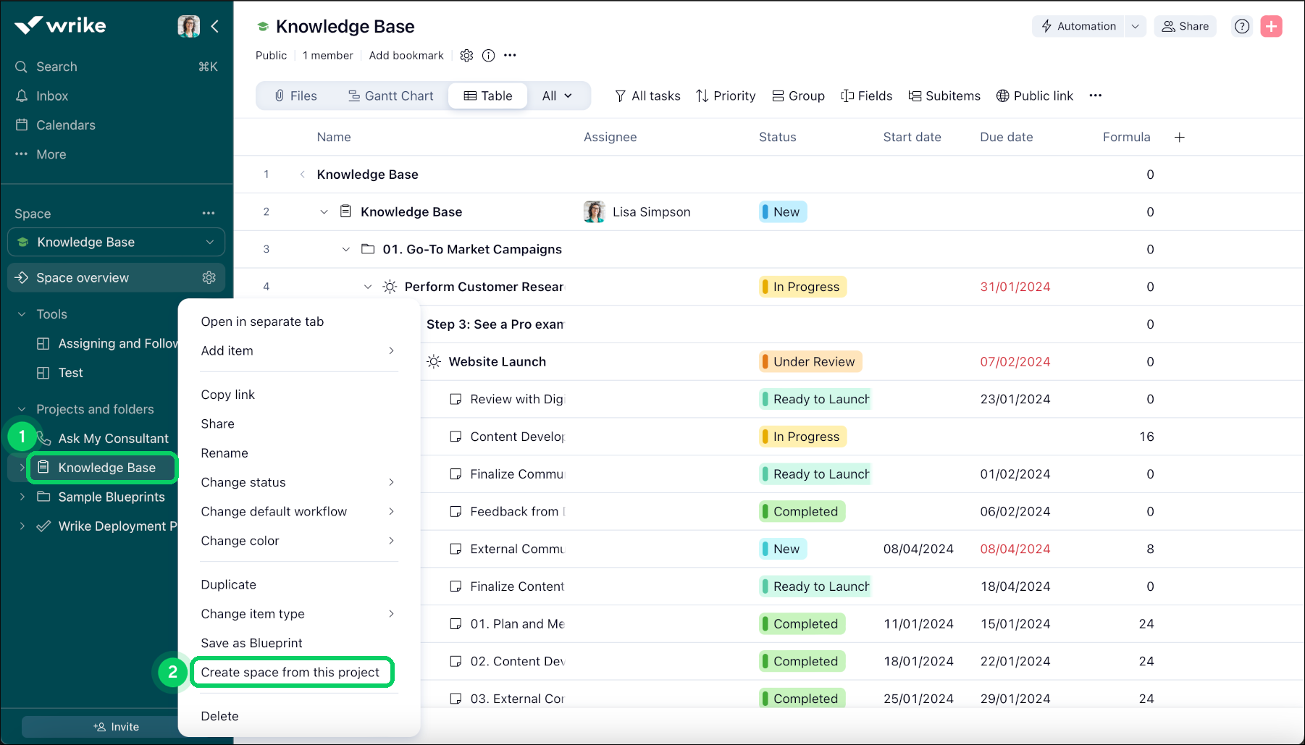Click the space settings gear in header
Viewport: 1305px width, 745px height.
(x=466, y=56)
